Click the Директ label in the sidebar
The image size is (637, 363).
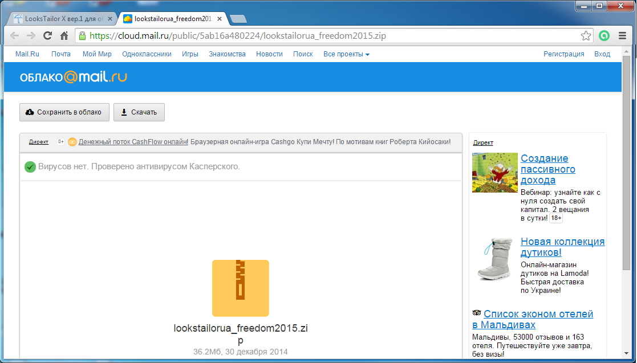(483, 142)
